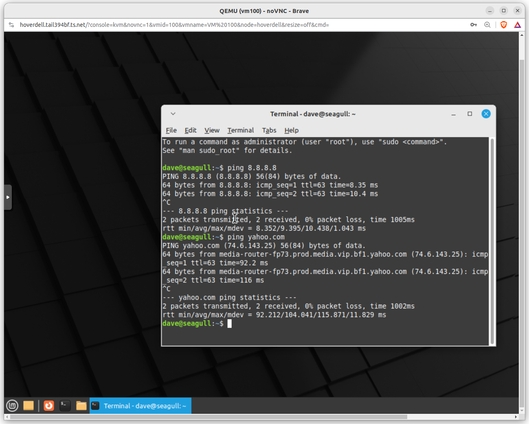
Task: Open the terminal window menu chevron
Action: [x=173, y=114]
